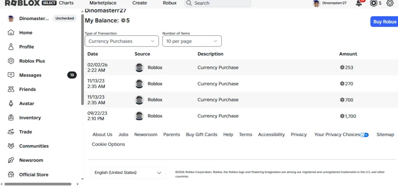Toggle Your Privacy Choices opt-out icon

pos(365,135)
